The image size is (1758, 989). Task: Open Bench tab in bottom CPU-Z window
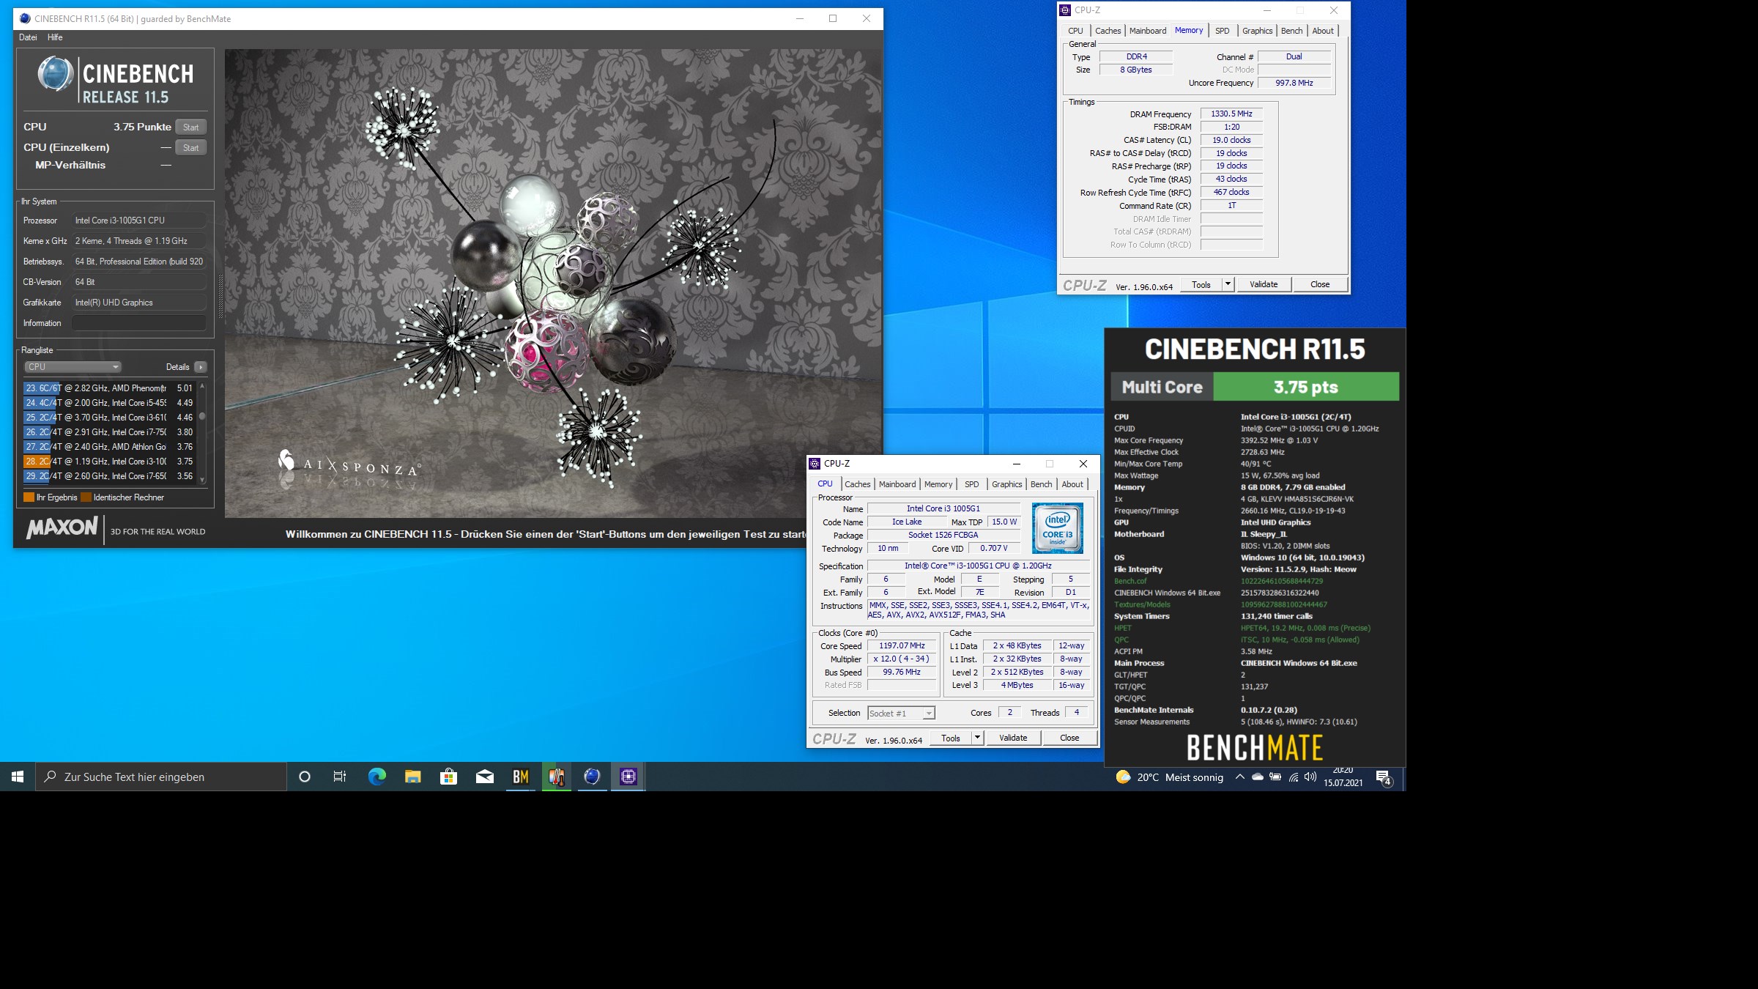point(1041,484)
